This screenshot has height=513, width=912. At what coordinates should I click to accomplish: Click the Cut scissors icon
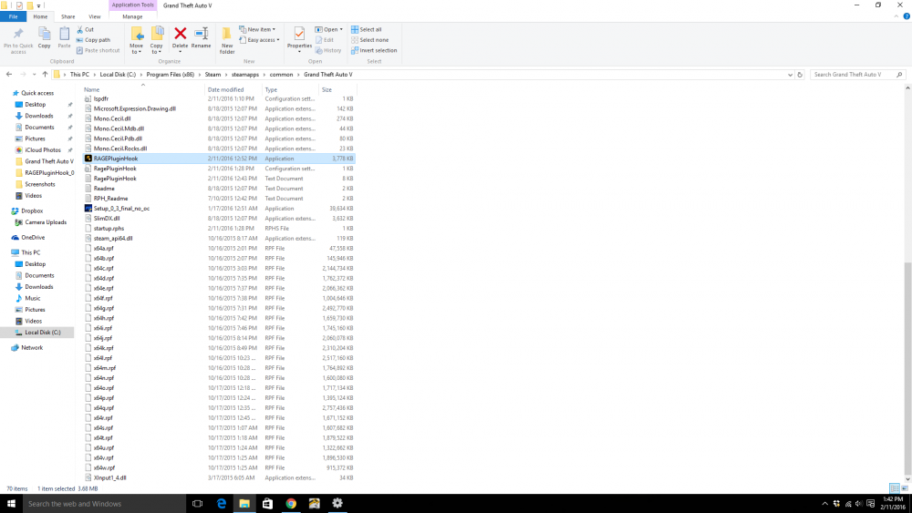pyautogui.click(x=79, y=30)
